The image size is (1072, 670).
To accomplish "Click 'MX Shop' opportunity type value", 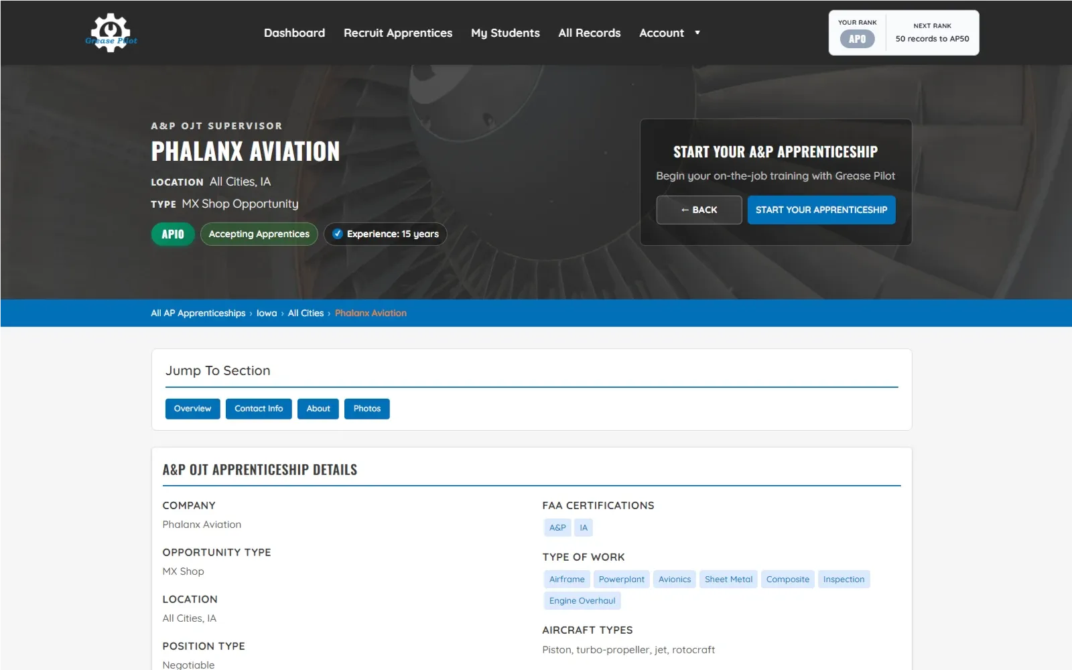I will point(183,572).
